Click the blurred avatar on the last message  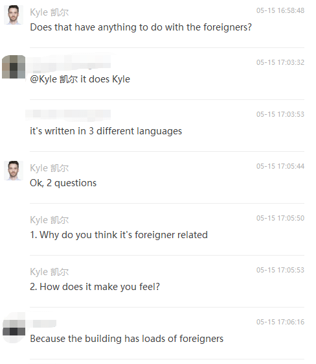pyautogui.click(x=14, y=328)
